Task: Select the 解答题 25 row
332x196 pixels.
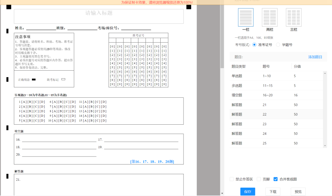Action: (276, 143)
